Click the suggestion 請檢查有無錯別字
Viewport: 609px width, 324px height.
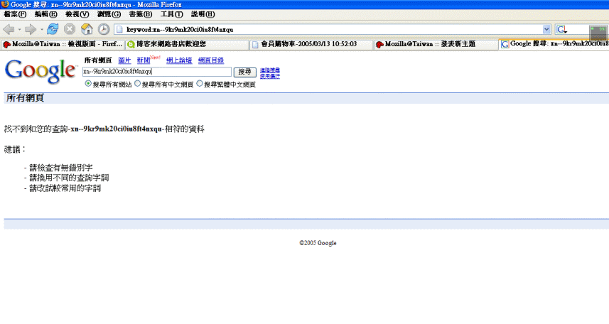[x=61, y=168]
